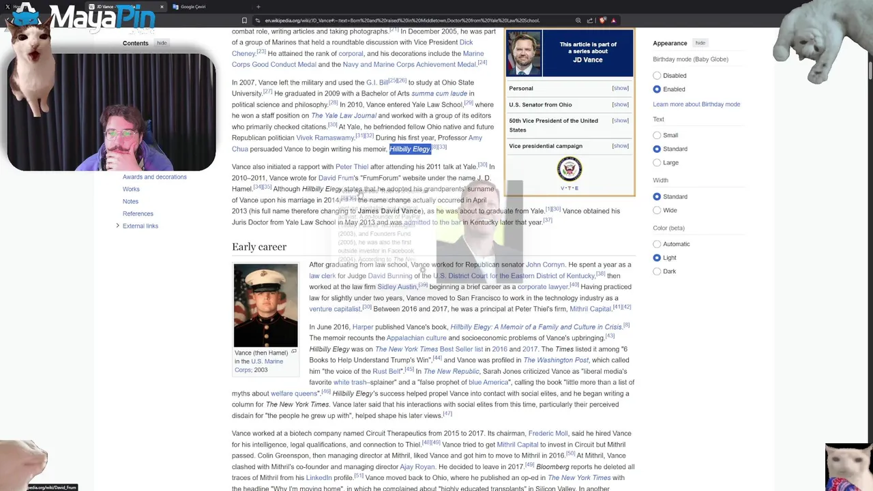Open the Mithril Capital link in the 2016 sentence

pos(590,309)
